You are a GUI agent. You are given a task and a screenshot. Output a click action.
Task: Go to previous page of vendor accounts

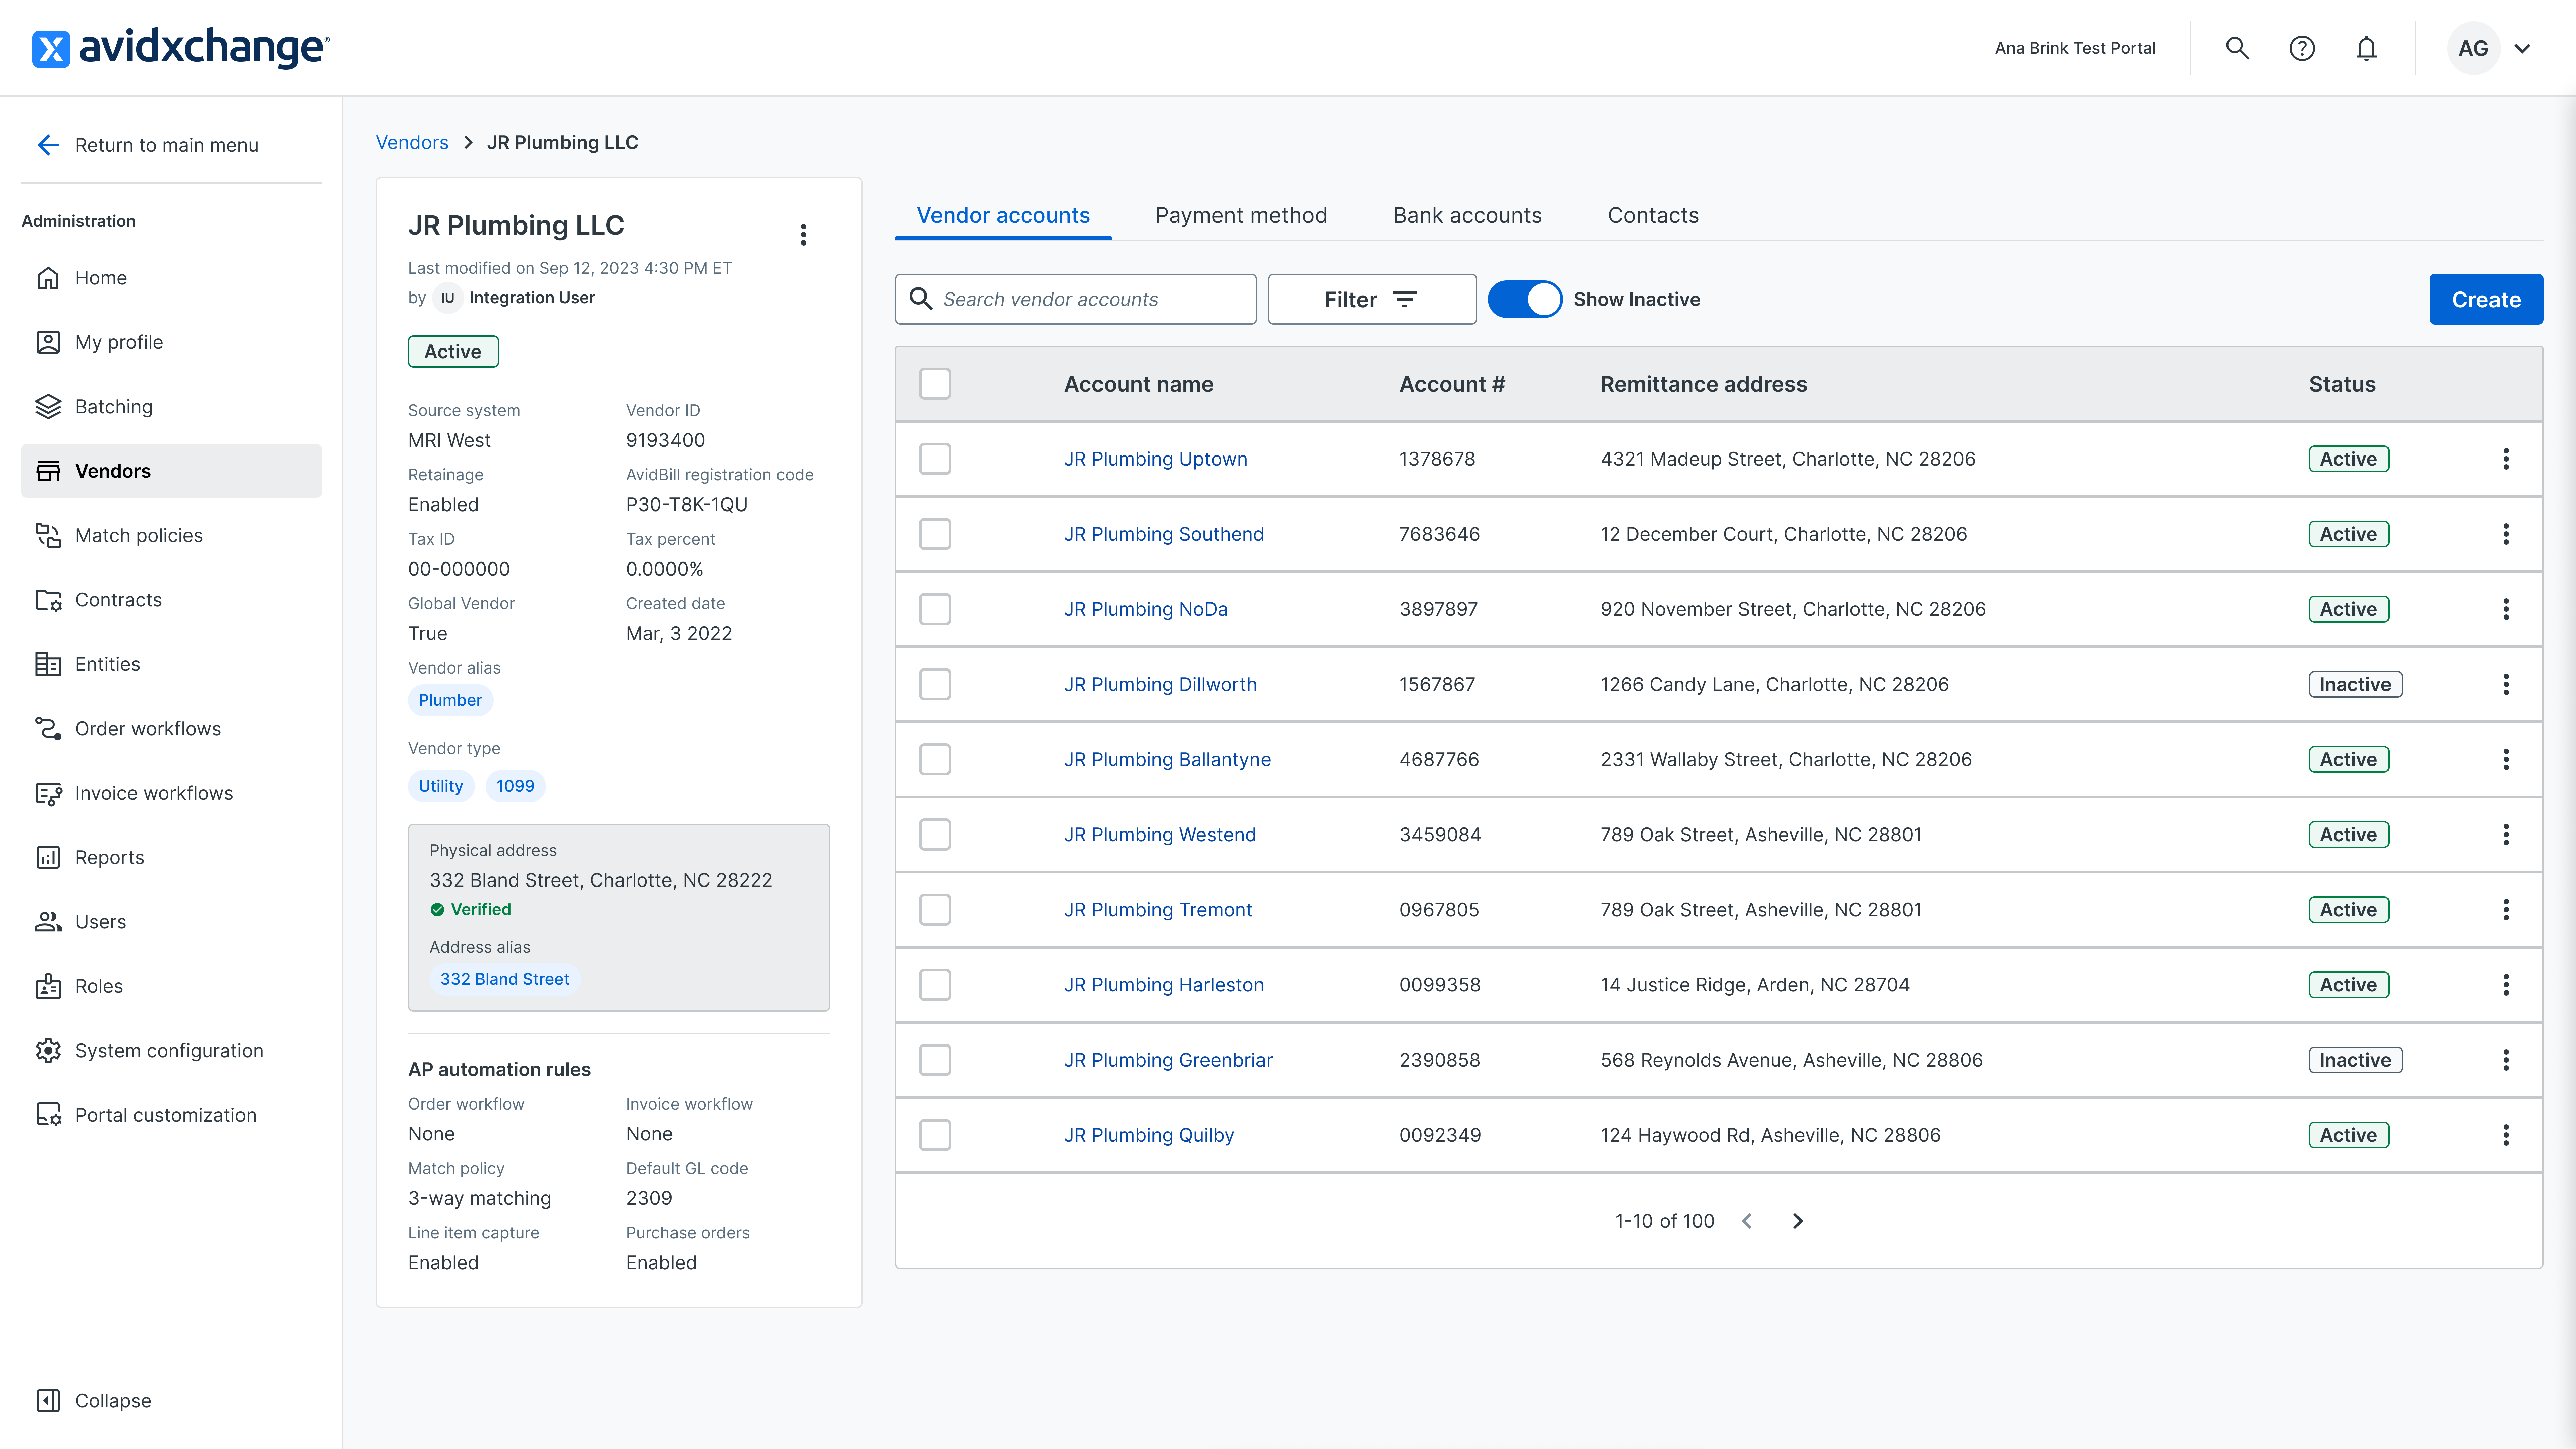coord(1747,1221)
